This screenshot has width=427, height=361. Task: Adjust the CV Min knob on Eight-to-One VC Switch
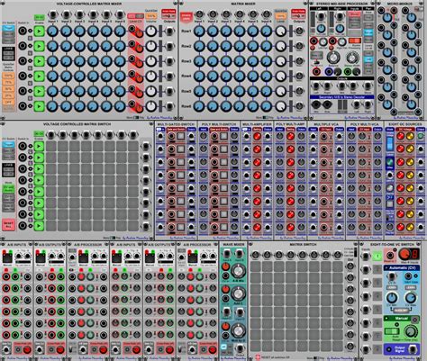pyautogui.click(x=392, y=298)
